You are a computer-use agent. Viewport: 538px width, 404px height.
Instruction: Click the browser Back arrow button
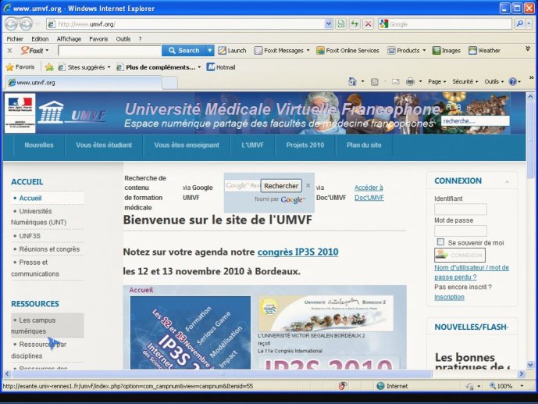(12, 24)
